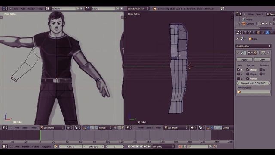Remove the Mirror modifier
Screen dimensions: 275x155
tap(269, 53)
